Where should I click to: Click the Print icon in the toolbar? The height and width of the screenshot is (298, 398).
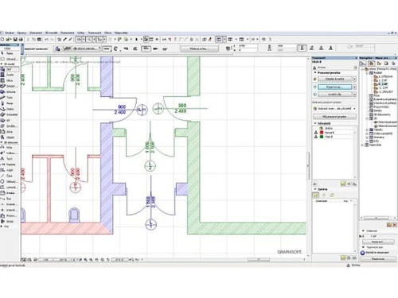pyautogui.click(x=21, y=39)
